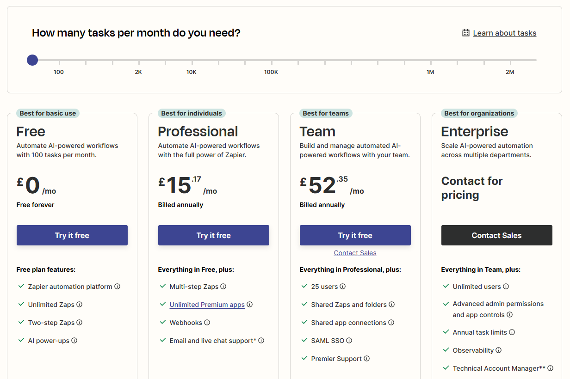Click info icon beside app controls

click(x=509, y=315)
